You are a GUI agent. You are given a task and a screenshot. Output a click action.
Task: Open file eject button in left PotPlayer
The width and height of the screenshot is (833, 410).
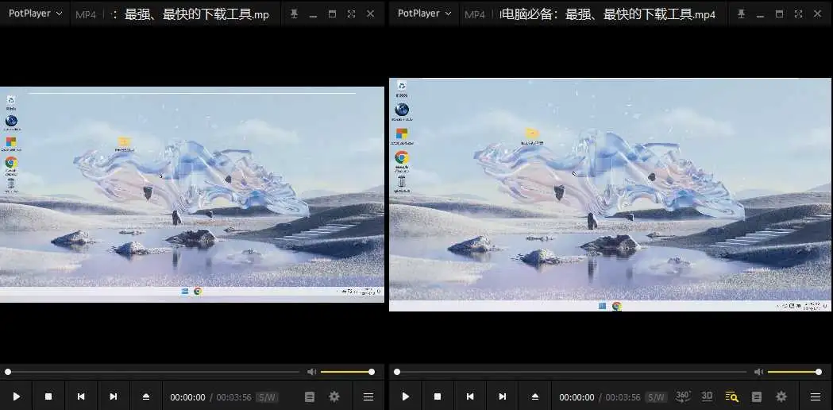point(146,396)
